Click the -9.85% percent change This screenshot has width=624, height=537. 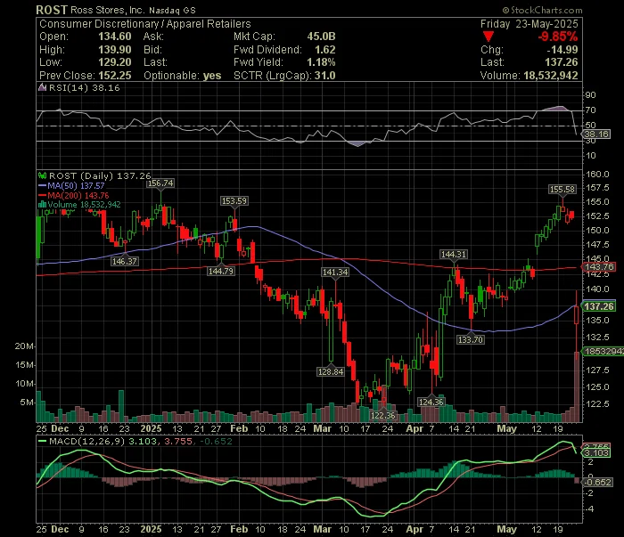point(557,37)
